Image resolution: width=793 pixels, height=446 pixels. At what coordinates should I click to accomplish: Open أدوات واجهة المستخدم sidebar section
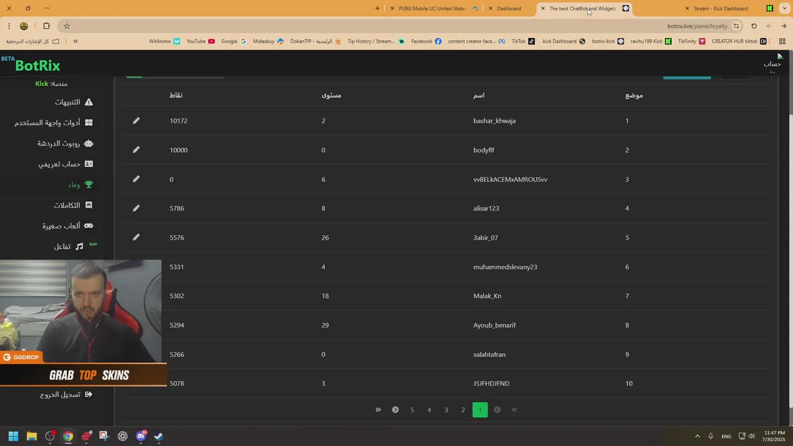pos(54,123)
